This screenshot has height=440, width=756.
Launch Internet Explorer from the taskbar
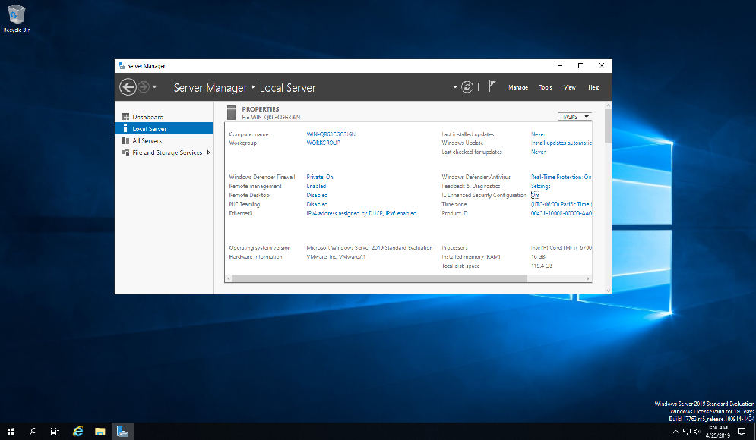click(x=77, y=431)
